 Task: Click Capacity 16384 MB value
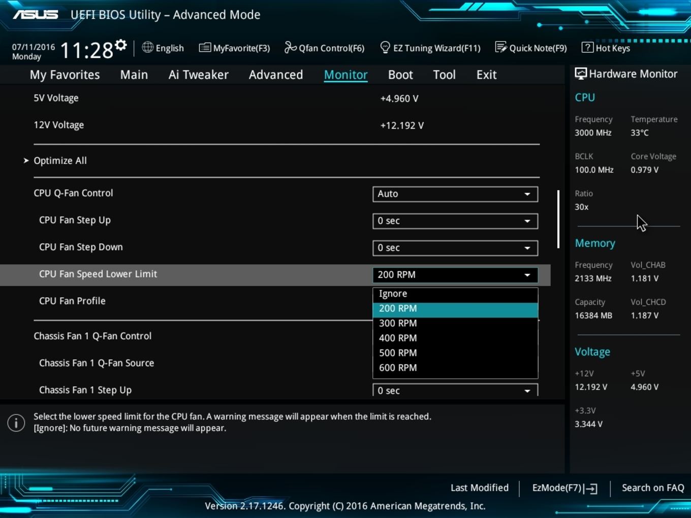[593, 316]
